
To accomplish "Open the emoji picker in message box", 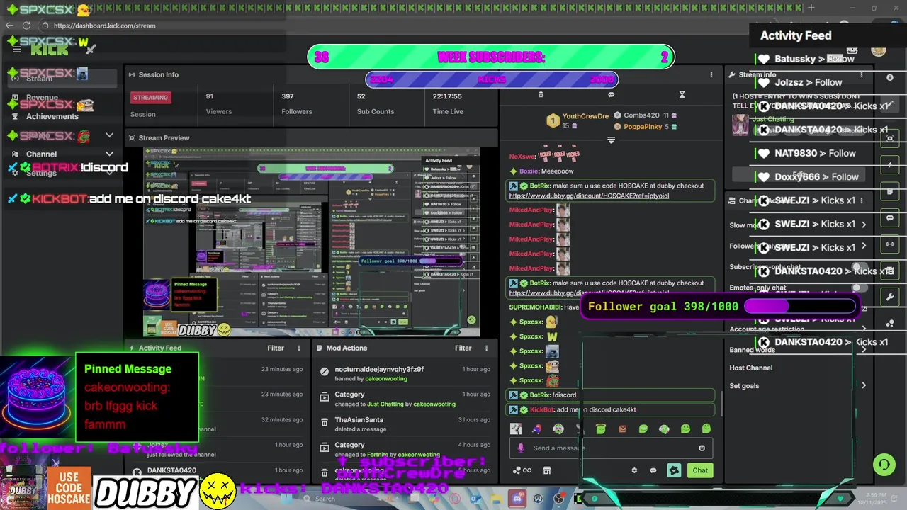I will click(702, 448).
